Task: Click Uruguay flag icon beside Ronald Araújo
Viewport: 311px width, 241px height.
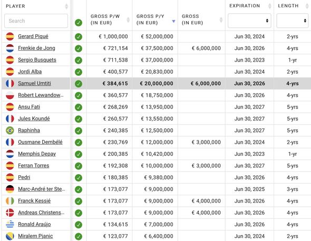Action: coord(10,224)
